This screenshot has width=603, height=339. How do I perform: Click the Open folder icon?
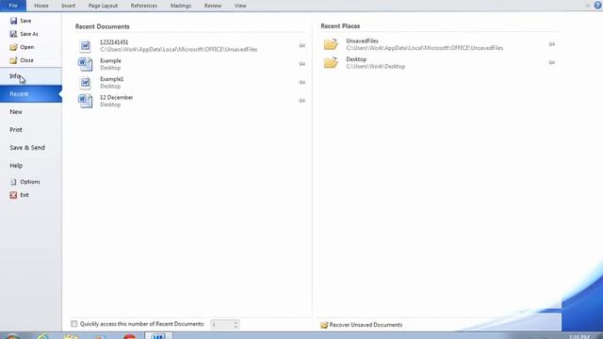[13, 47]
